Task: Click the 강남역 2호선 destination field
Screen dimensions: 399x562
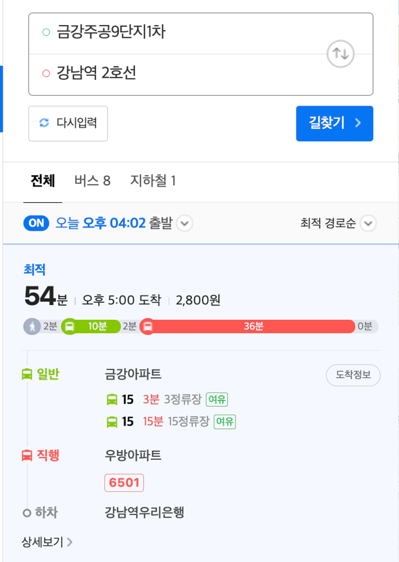Action: pos(201,75)
